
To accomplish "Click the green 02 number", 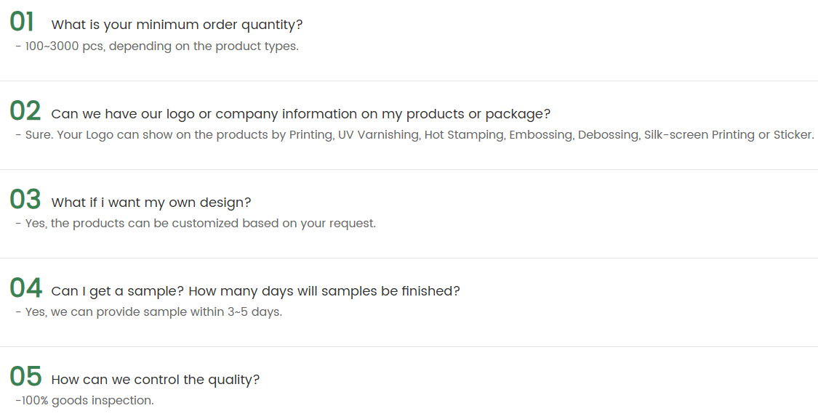I will pyautogui.click(x=25, y=111).
